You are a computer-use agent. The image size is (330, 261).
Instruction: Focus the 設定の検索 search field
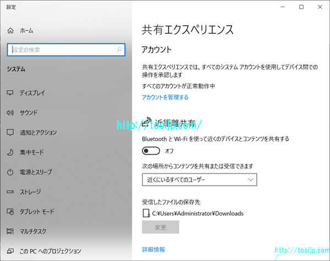(66, 50)
